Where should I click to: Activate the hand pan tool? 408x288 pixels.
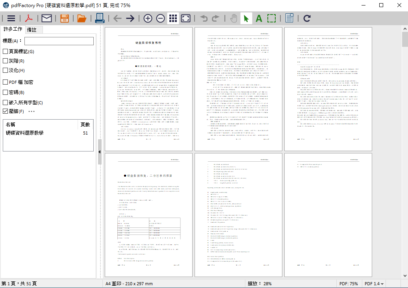click(234, 18)
